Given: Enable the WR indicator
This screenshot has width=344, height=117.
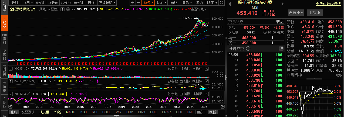Looking at the screenshot, I should tap(118, 112).
